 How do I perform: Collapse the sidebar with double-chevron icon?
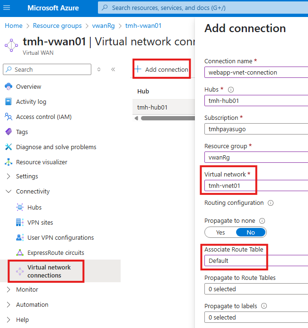click(113, 69)
